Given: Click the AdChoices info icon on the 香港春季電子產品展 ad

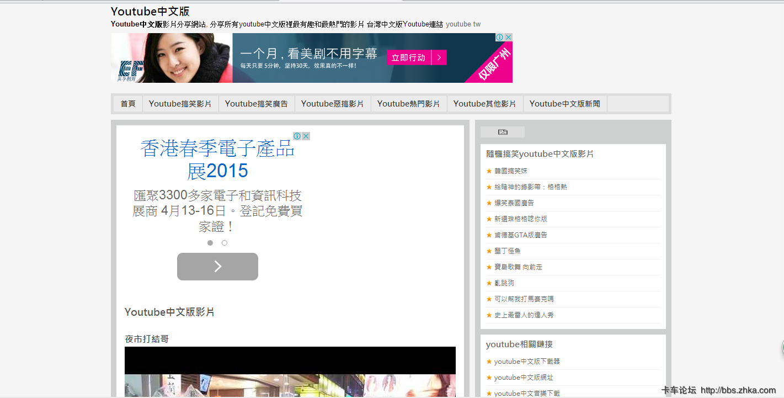Looking at the screenshot, I should click(297, 136).
